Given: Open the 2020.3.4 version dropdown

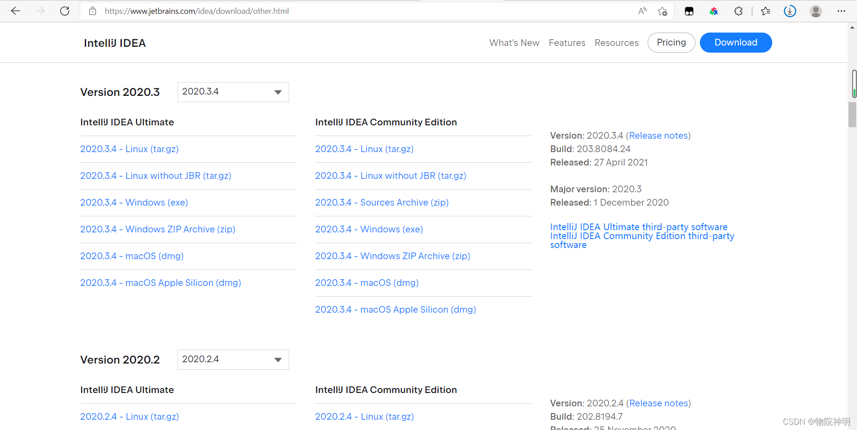Looking at the screenshot, I should click(233, 92).
